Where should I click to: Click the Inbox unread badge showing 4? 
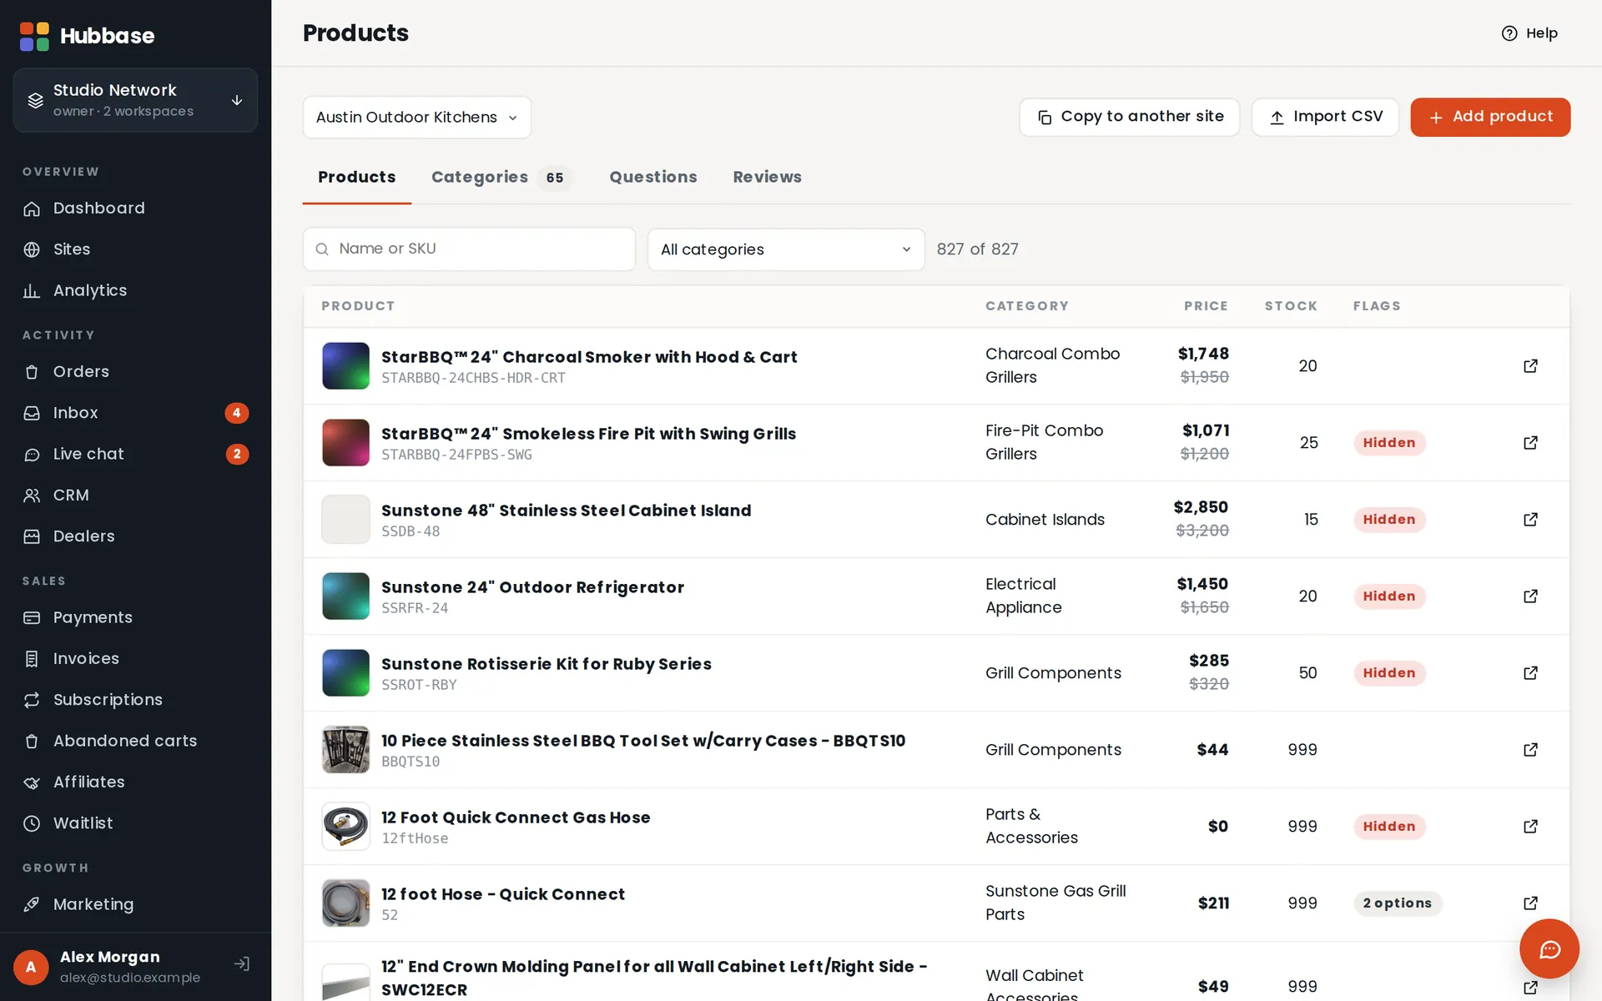point(237,413)
